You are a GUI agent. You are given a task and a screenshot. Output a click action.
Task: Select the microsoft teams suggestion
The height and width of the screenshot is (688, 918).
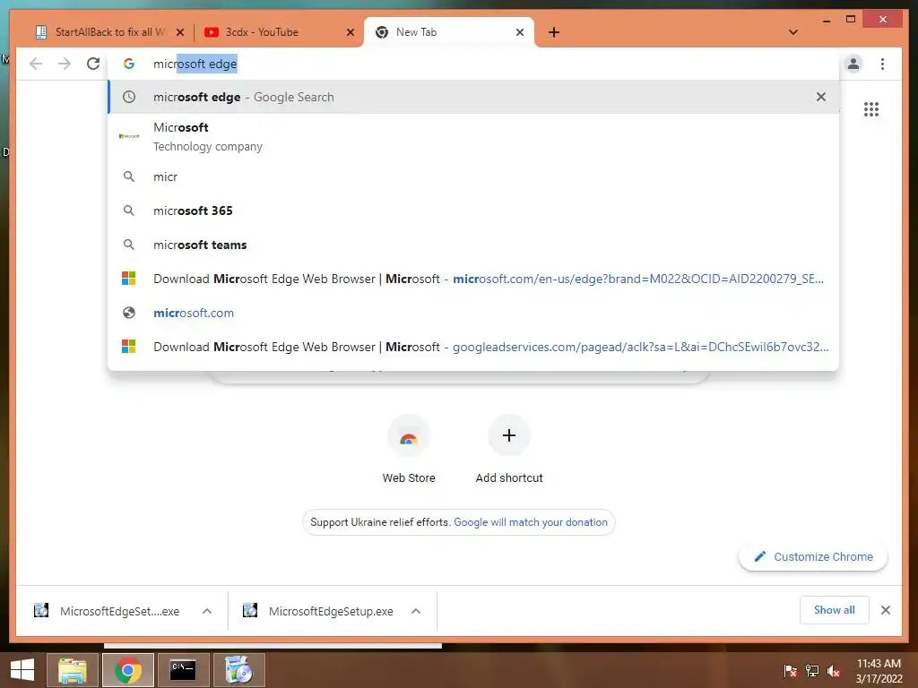[473, 245]
